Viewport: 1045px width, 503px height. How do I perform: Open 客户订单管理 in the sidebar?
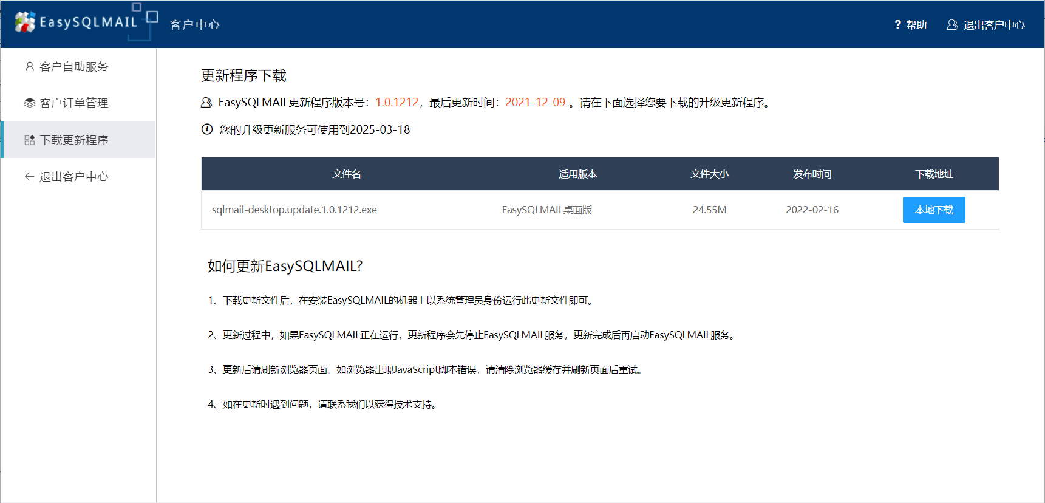click(x=78, y=103)
